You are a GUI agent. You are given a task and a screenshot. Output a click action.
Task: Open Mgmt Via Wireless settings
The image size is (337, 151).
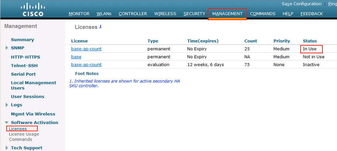(33, 114)
